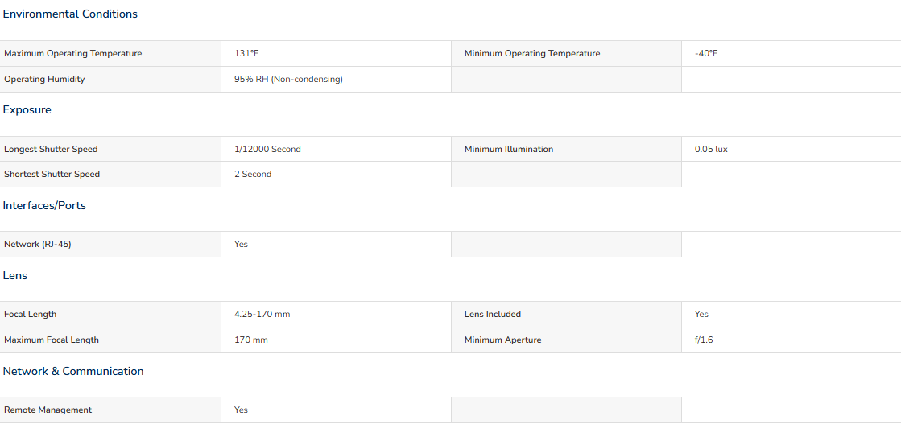Click the -40°F temperature value
901x424 pixels.
706,53
